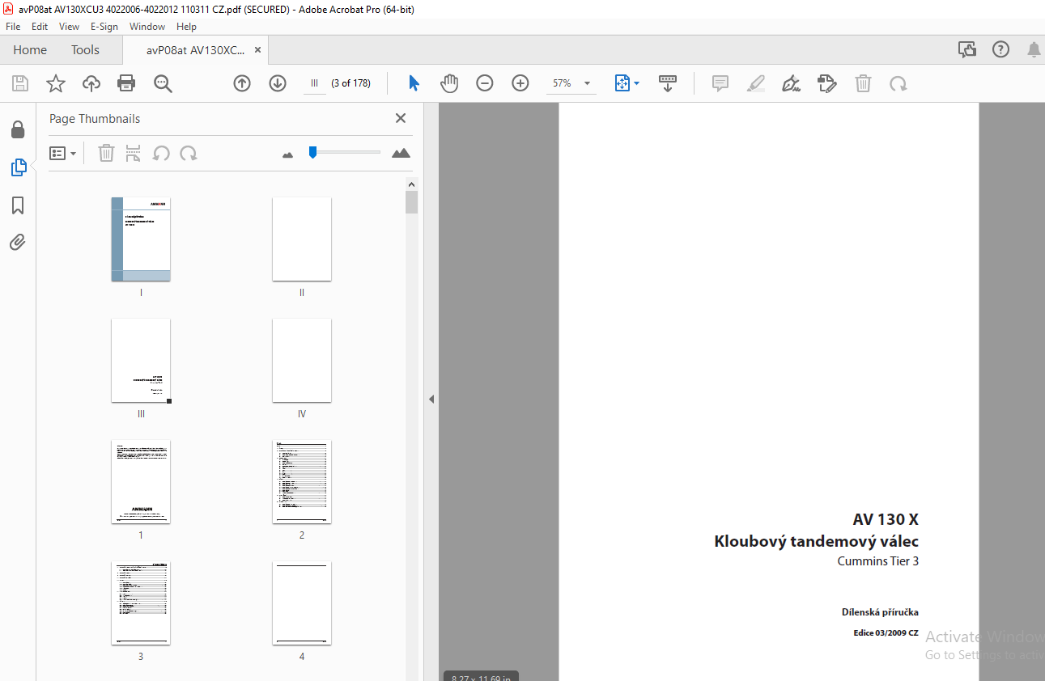Toggle Page Thumbnails sidebar icon
Screen dimensions: 1045x681
point(18,167)
